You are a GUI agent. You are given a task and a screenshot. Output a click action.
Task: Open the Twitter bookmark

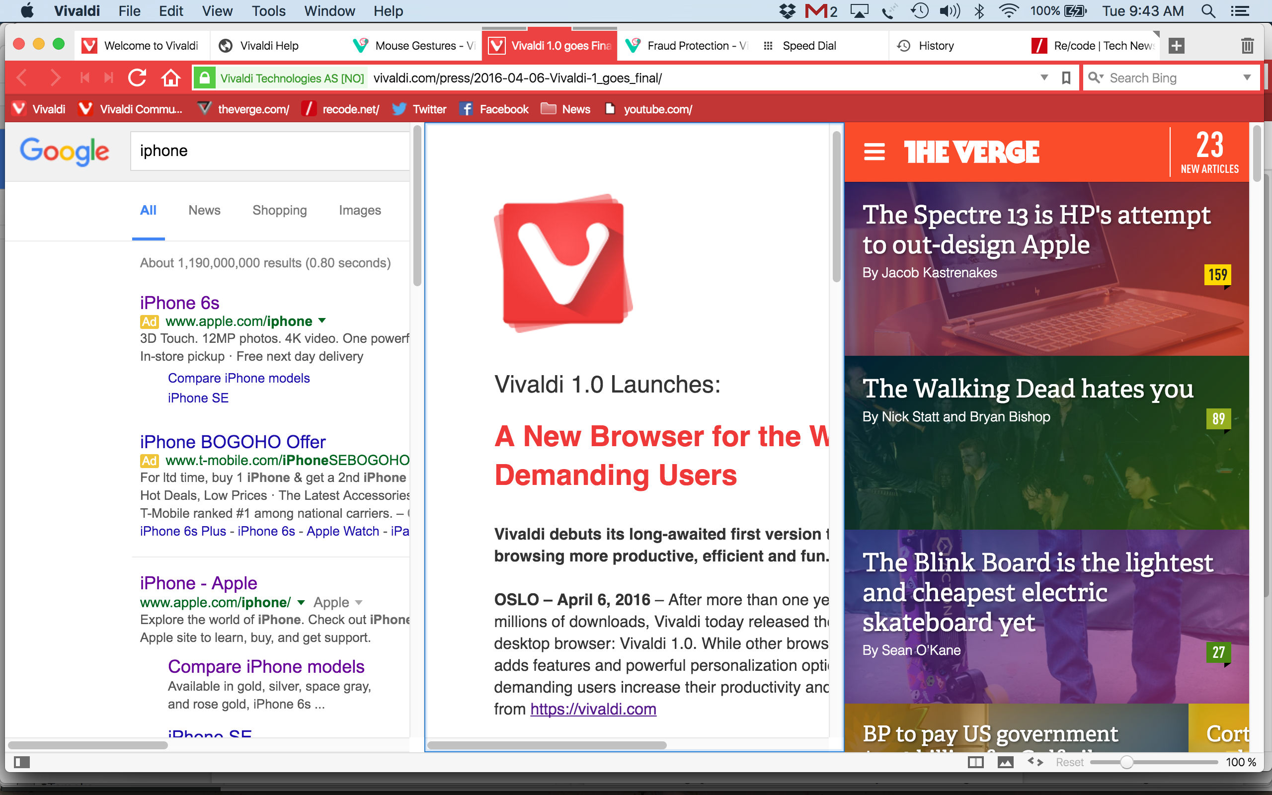419,109
